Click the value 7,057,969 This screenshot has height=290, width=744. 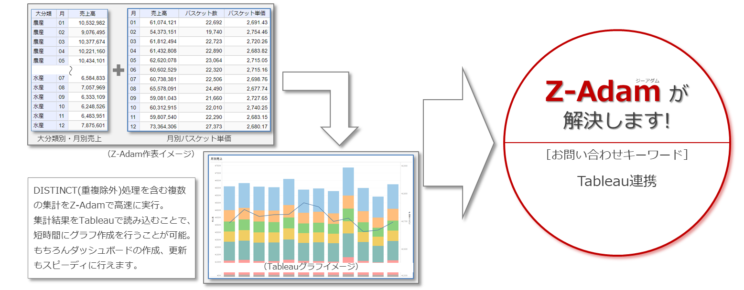click(x=93, y=88)
